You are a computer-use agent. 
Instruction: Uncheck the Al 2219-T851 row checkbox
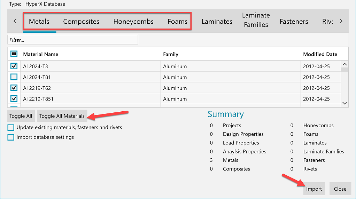[14, 98]
